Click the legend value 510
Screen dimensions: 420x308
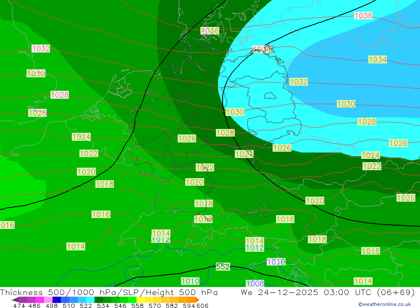point(68,305)
